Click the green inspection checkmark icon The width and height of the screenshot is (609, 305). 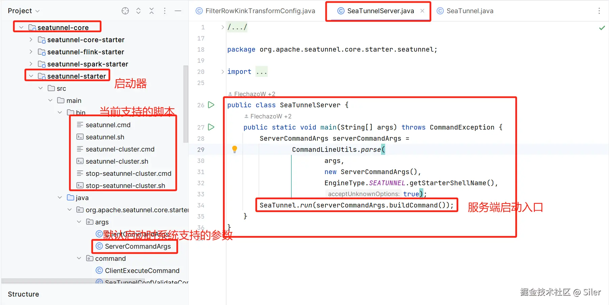coord(602,28)
